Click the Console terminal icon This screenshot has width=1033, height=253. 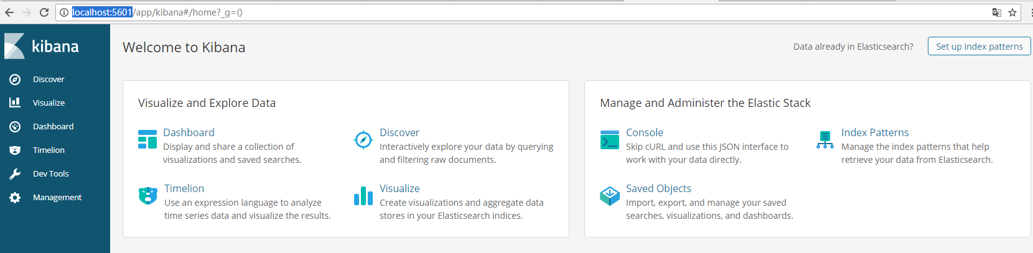click(610, 140)
